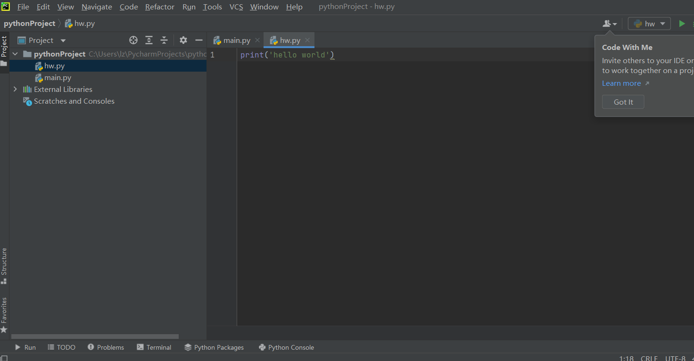694x361 pixels.
Task: Click the tool windows quick access icon
Action: pos(4,358)
